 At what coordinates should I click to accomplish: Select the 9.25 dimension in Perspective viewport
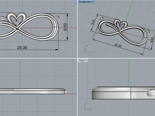click(93, 22)
